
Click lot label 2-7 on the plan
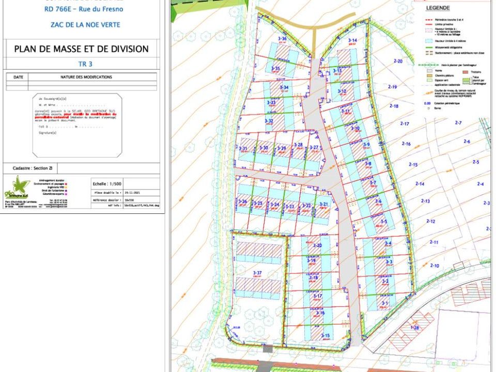coord(458,123)
